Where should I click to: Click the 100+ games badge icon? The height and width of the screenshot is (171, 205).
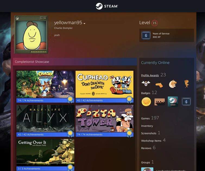tap(160, 102)
